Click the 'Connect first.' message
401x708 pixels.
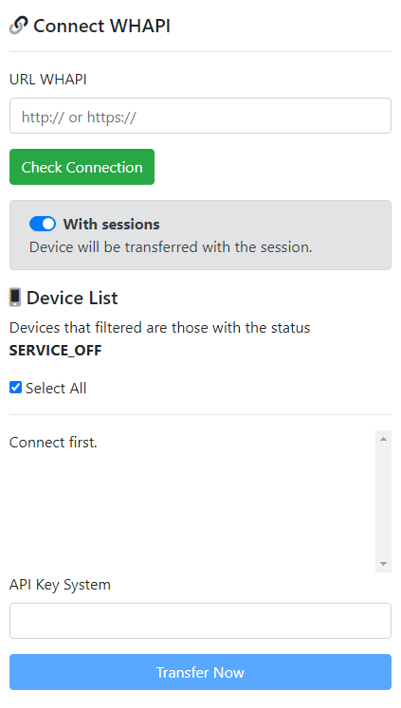(x=53, y=442)
